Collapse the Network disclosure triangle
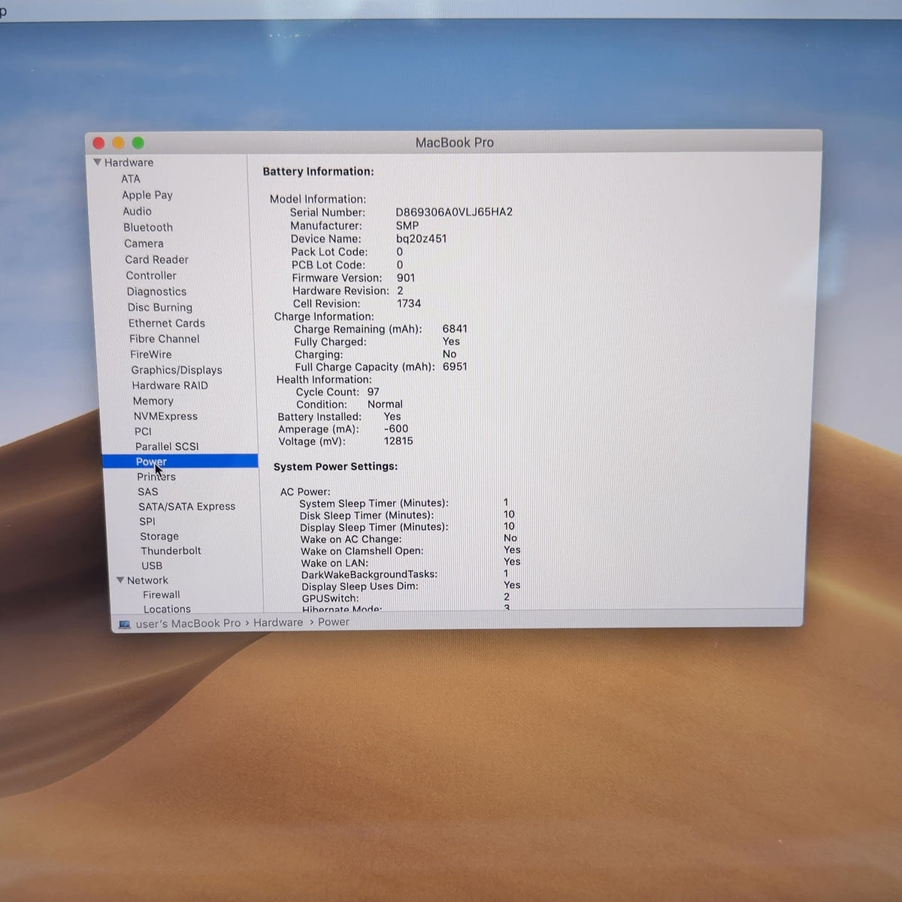Viewport: 902px width, 902px height. (x=120, y=580)
